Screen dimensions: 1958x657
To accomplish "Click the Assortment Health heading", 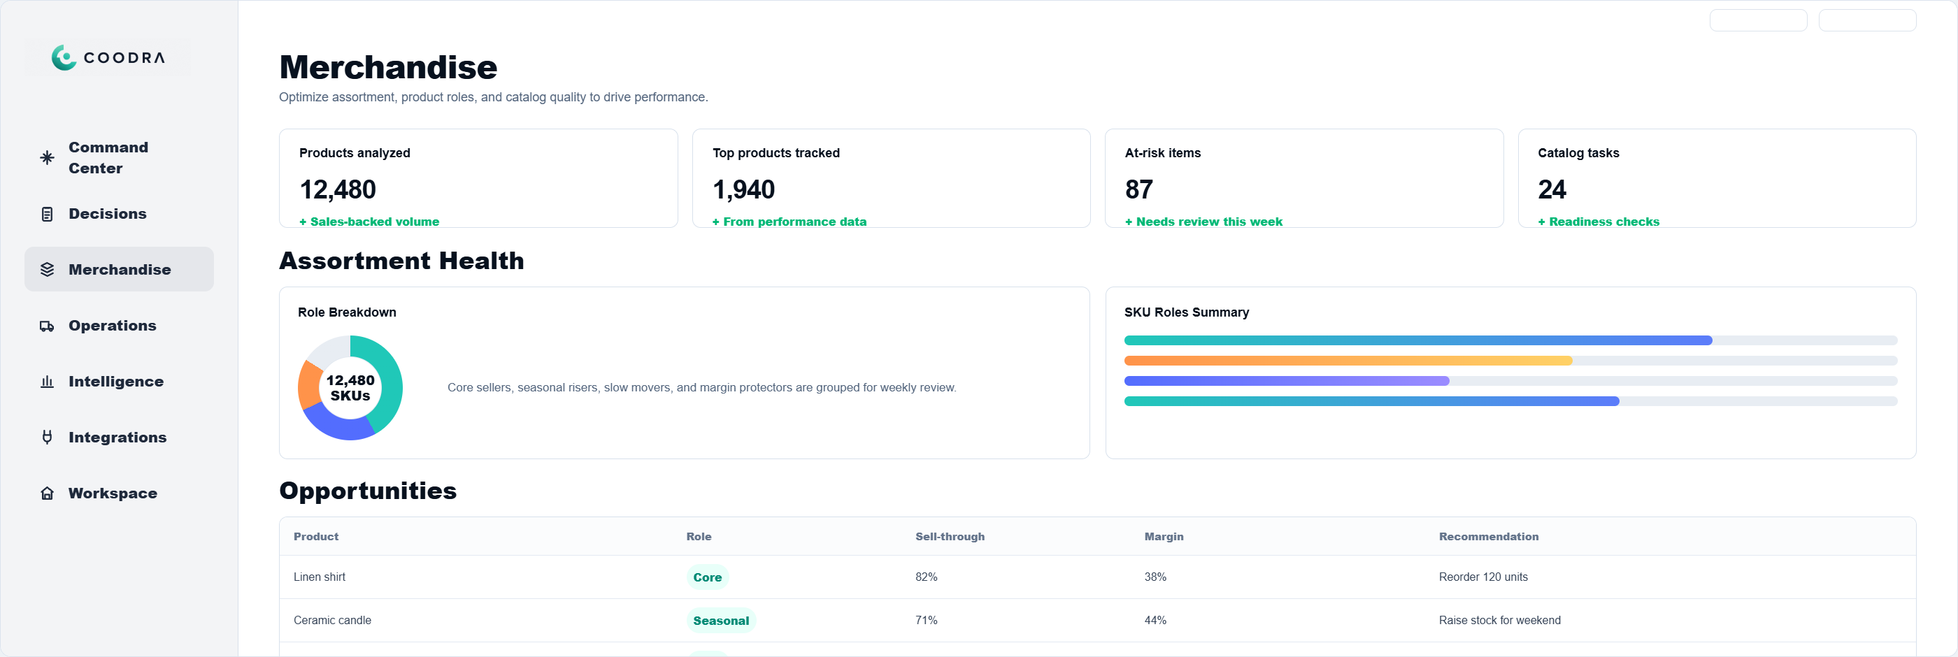I will pos(401,261).
